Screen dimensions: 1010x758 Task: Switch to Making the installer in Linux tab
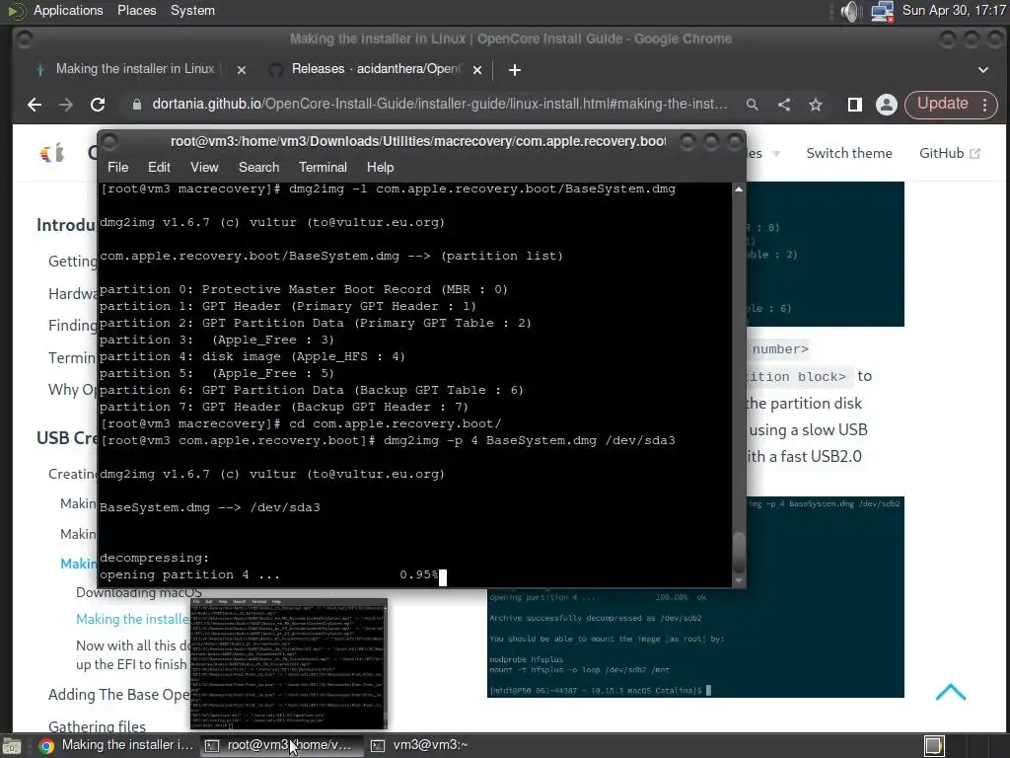point(134,69)
